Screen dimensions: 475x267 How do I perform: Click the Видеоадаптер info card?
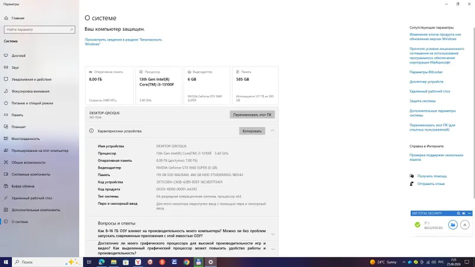(x=207, y=85)
